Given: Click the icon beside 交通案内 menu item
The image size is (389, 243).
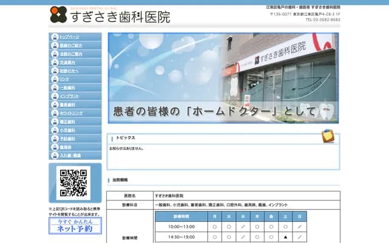Looking at the screenshot, I should point(55,63).
